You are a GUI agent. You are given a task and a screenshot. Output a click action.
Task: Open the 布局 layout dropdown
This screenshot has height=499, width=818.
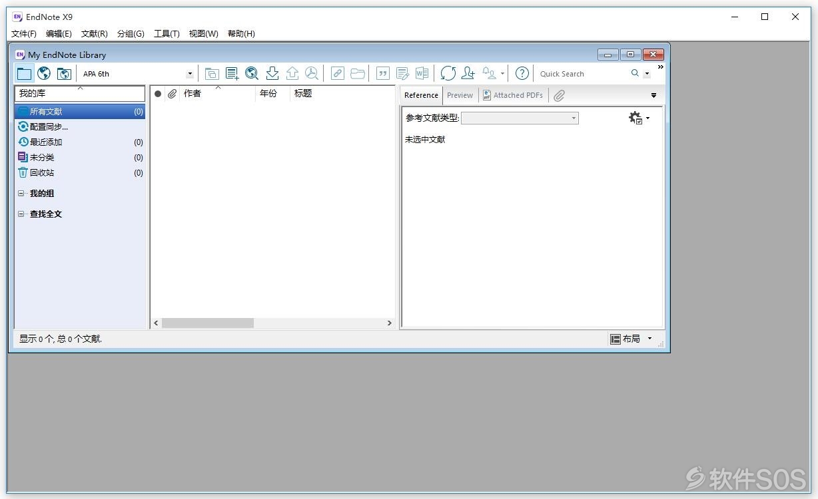coord(631,339)
